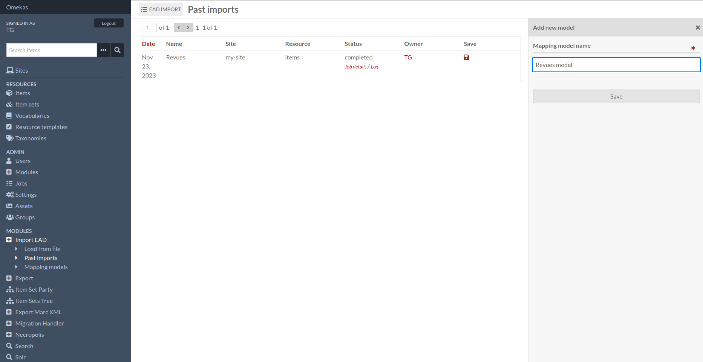The width and height of the screenshot is (703, 362).
Task: Click the Export plus-square icon
Action: [9, 278]
